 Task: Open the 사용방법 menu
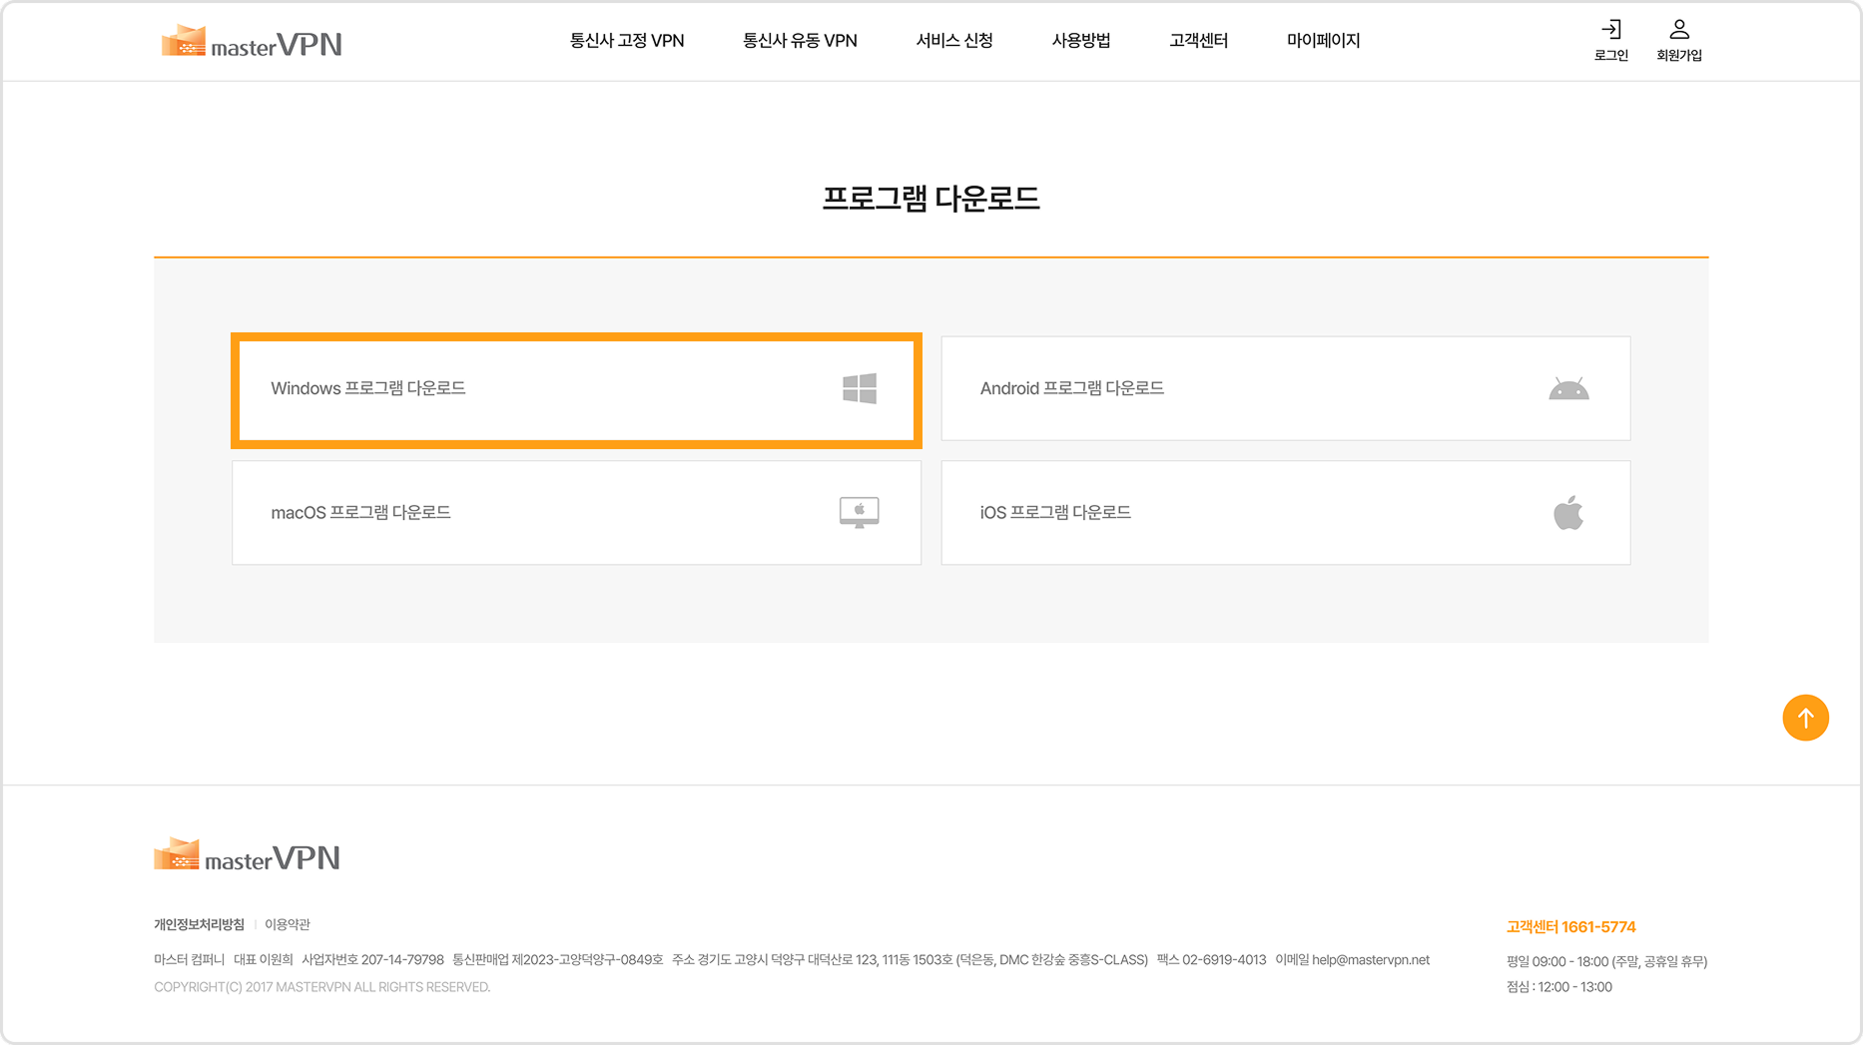[x=1080, y=41]
